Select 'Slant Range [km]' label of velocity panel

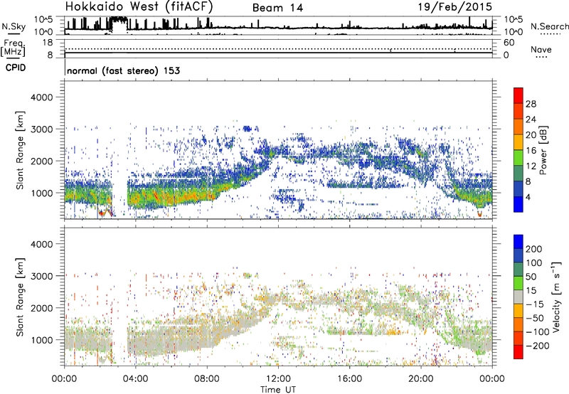[20, 297]
